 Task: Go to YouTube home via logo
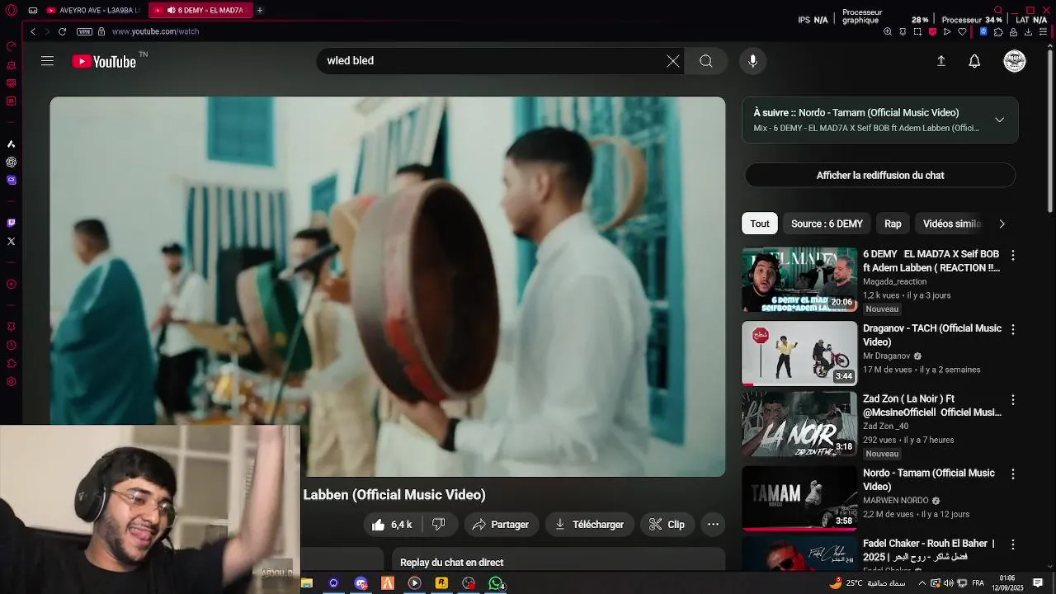click(x=104, y=61)
